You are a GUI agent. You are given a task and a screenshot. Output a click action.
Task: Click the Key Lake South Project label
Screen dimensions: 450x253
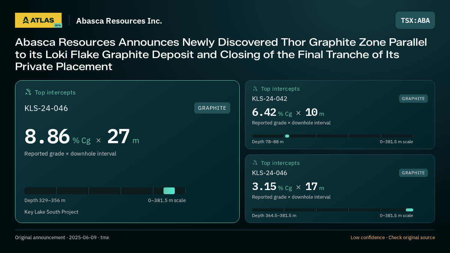51,212
